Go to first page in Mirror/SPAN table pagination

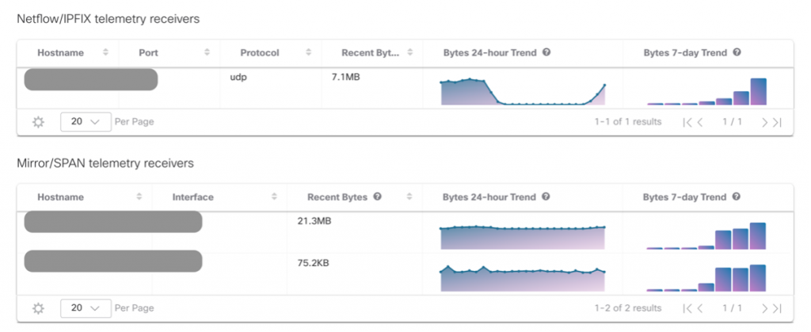click(x=687, y=307)
